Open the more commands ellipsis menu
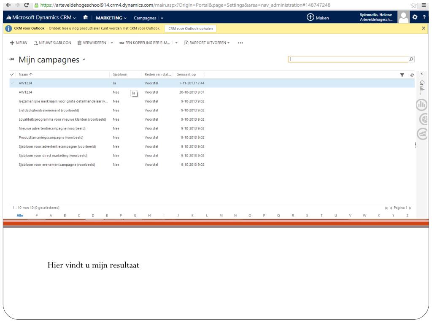 tap(240, 43)
